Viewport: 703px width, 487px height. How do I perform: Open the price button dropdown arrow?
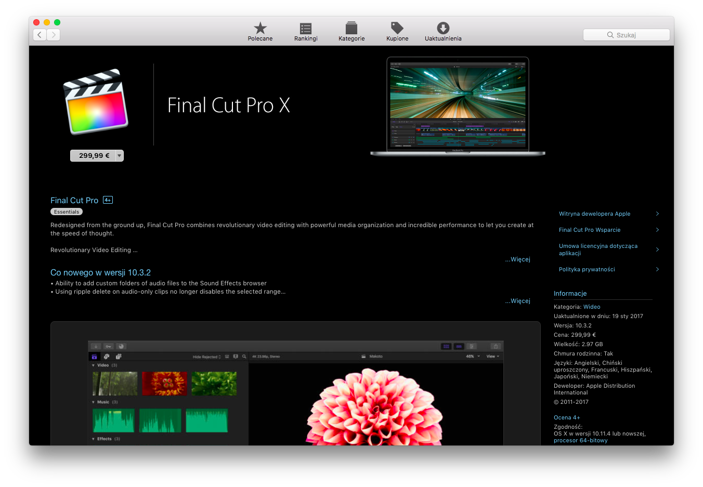120,155
